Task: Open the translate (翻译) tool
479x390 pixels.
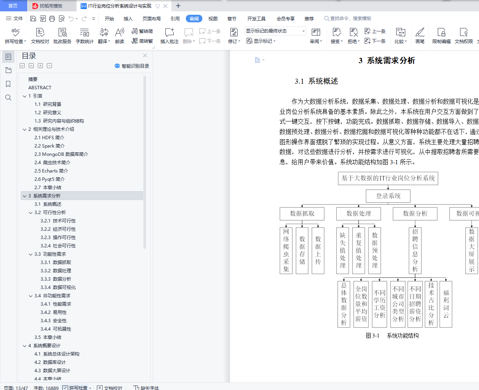Action: [x=104, y=36]
